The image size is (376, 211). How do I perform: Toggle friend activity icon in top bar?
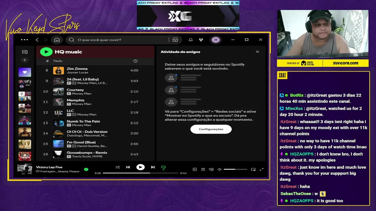[201, 40]
